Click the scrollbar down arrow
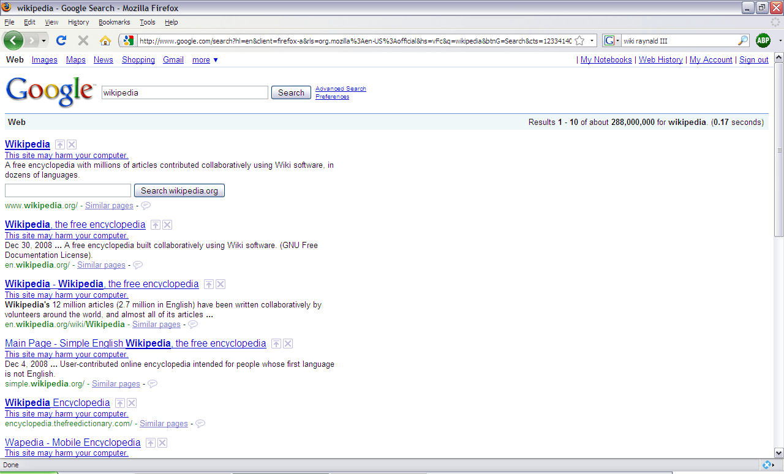Screen dimensions: 784x474 tap(779, 453)
